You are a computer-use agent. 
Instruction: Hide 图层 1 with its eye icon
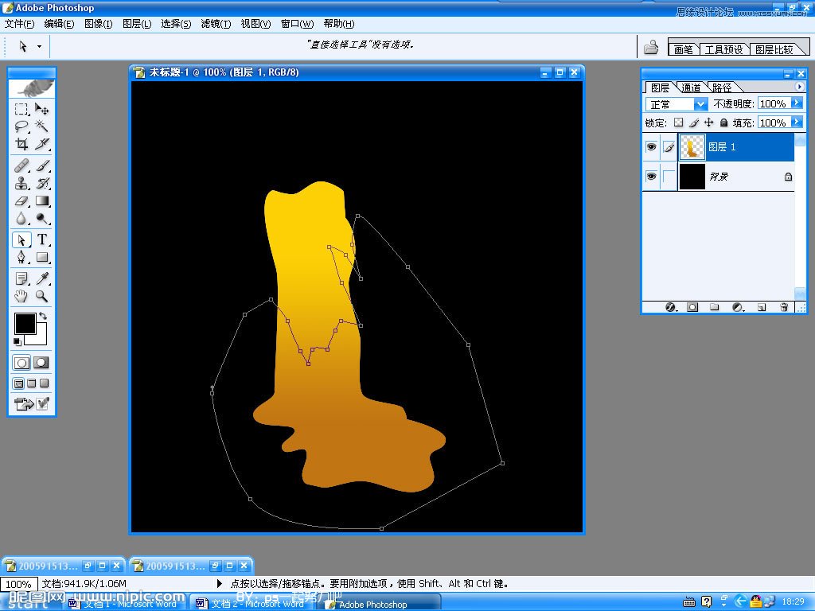click(651, 147)
